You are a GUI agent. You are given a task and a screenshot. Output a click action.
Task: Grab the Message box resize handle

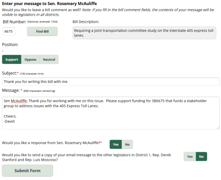click(x=218, y=128)
